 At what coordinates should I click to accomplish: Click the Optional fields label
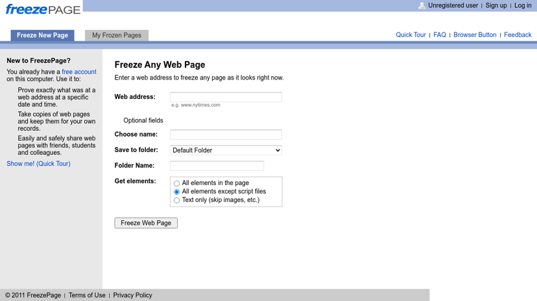(x=143, y=120)
